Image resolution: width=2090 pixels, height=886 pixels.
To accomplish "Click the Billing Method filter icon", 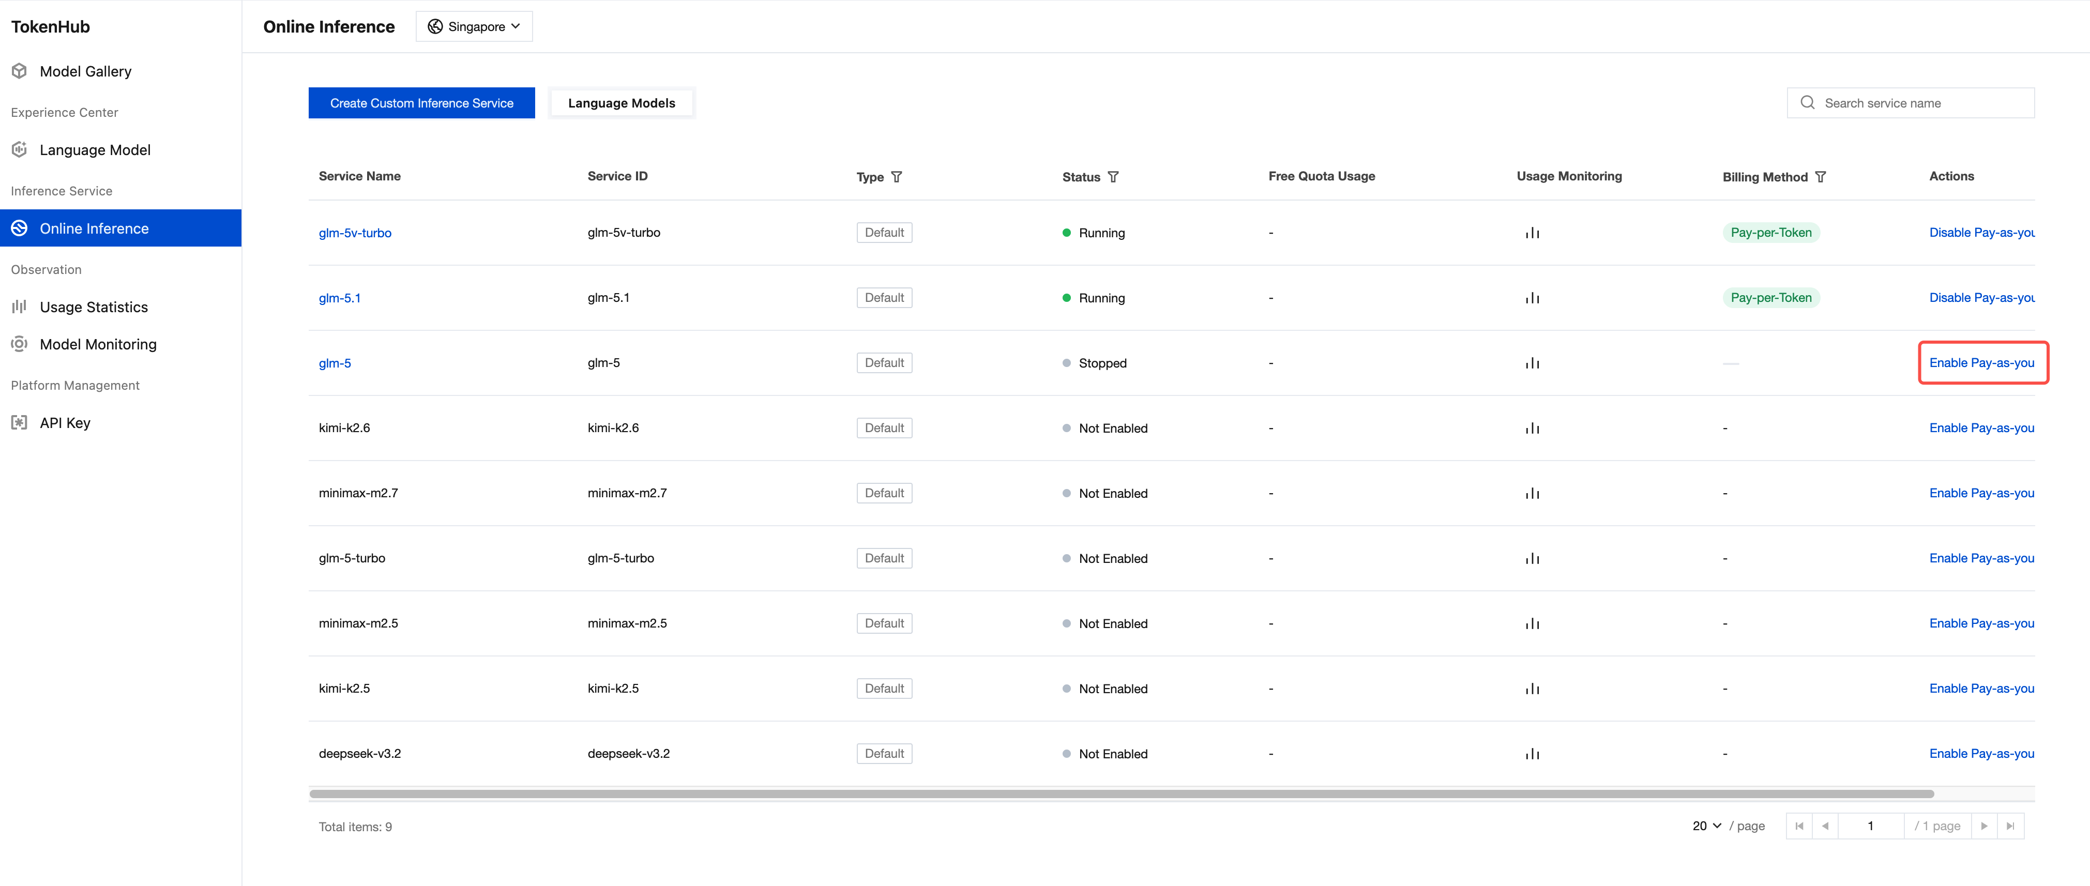I will point(1821,177).
